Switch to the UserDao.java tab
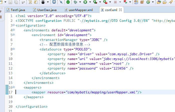The height and width of the screenshot is (112, 175). click(x=46, y=10)
